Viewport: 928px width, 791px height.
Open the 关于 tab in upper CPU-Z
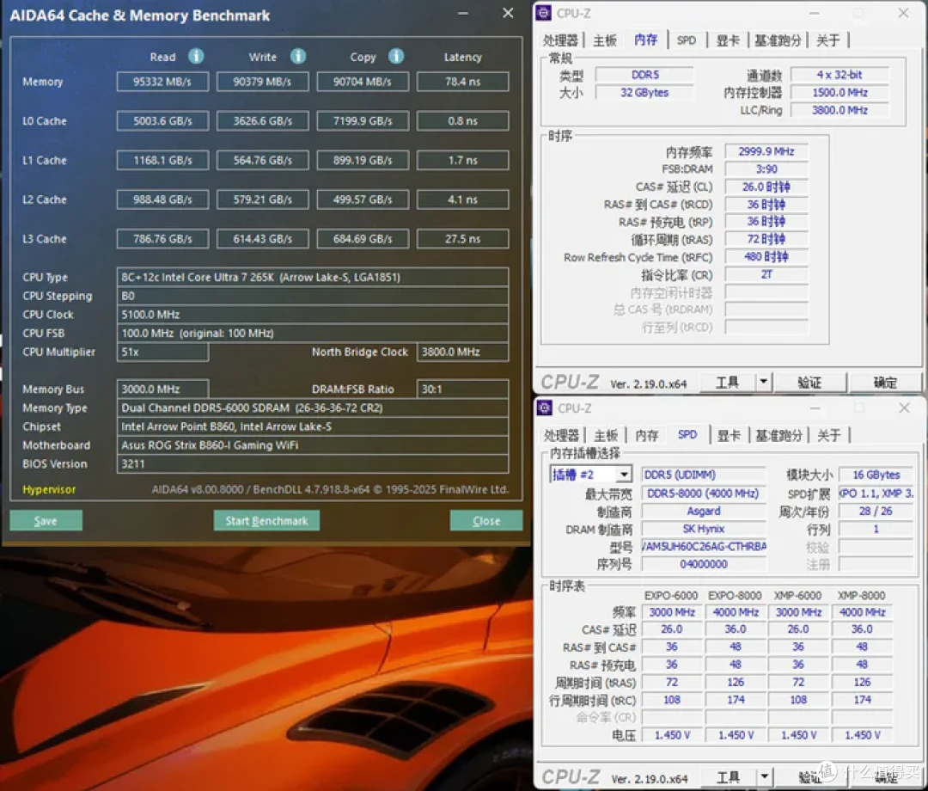[x=828, y=40]
